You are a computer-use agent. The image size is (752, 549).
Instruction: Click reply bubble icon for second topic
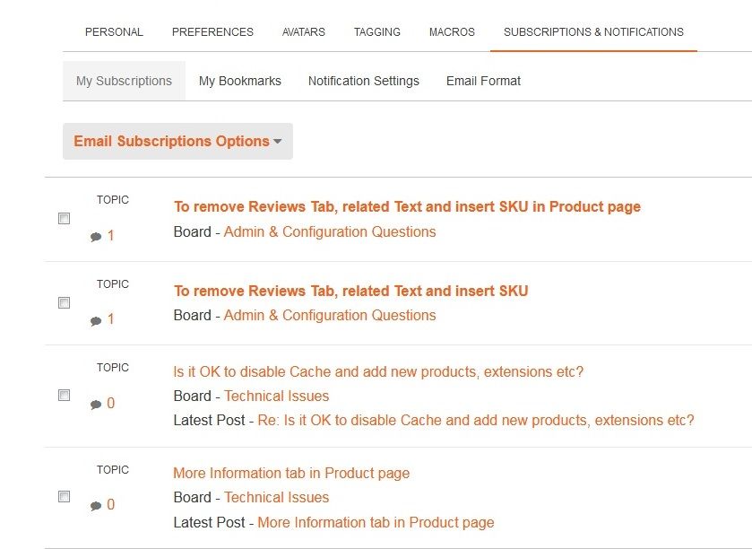pos(96,320)
